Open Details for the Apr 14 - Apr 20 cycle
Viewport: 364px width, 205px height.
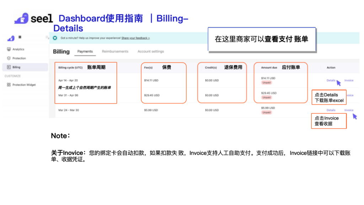click(x=331, y=80)
